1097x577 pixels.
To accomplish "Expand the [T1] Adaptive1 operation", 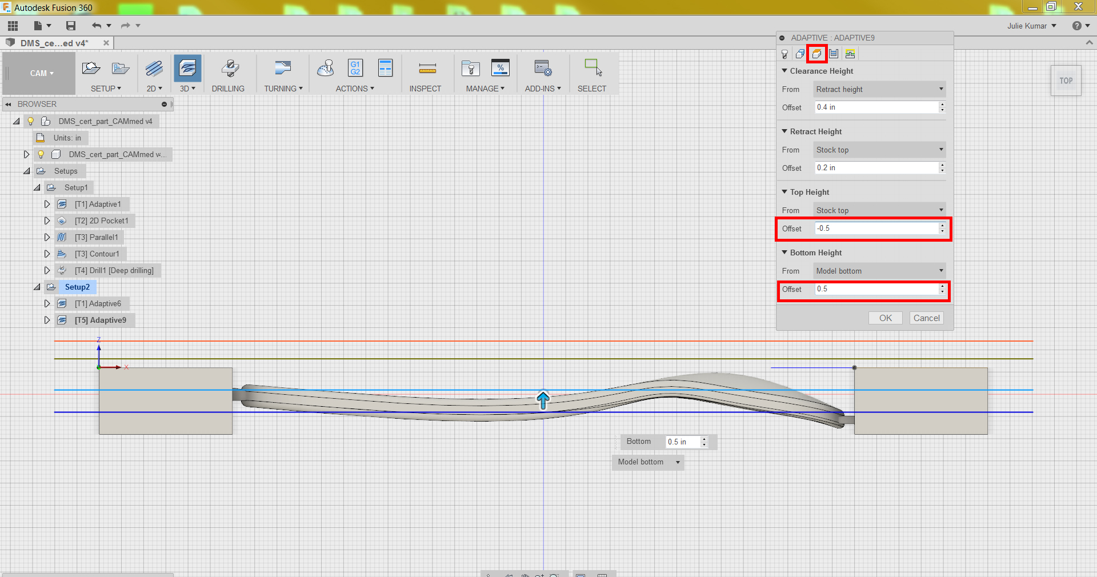I will (47, 204).
